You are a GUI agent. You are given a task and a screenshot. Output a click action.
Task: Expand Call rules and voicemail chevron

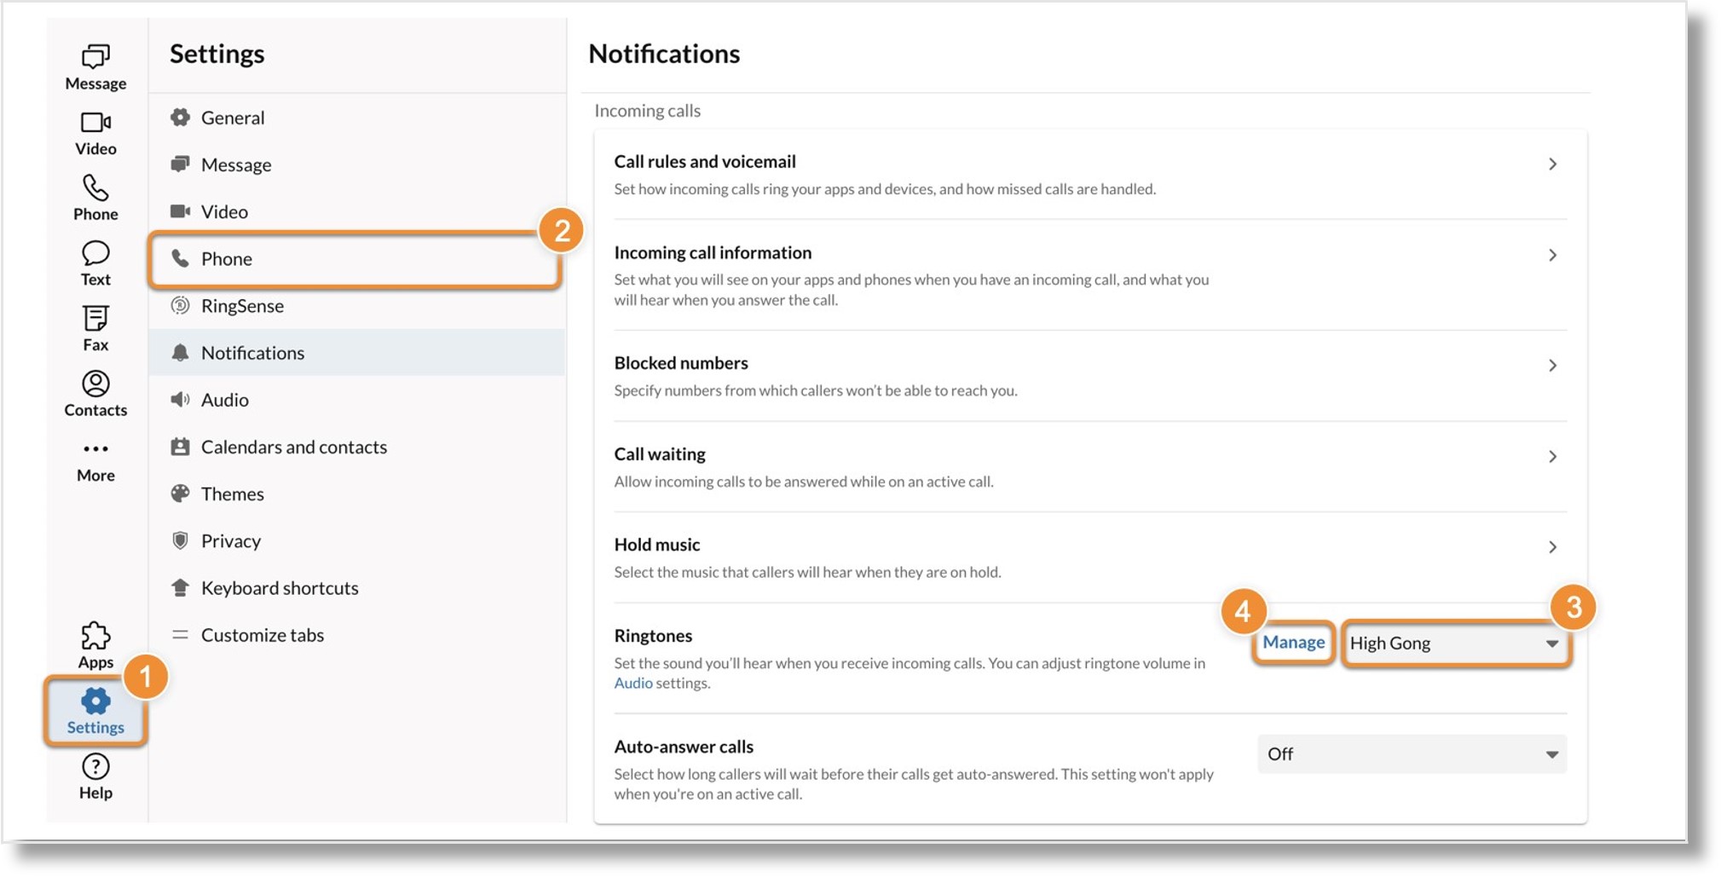point(1552,164)
